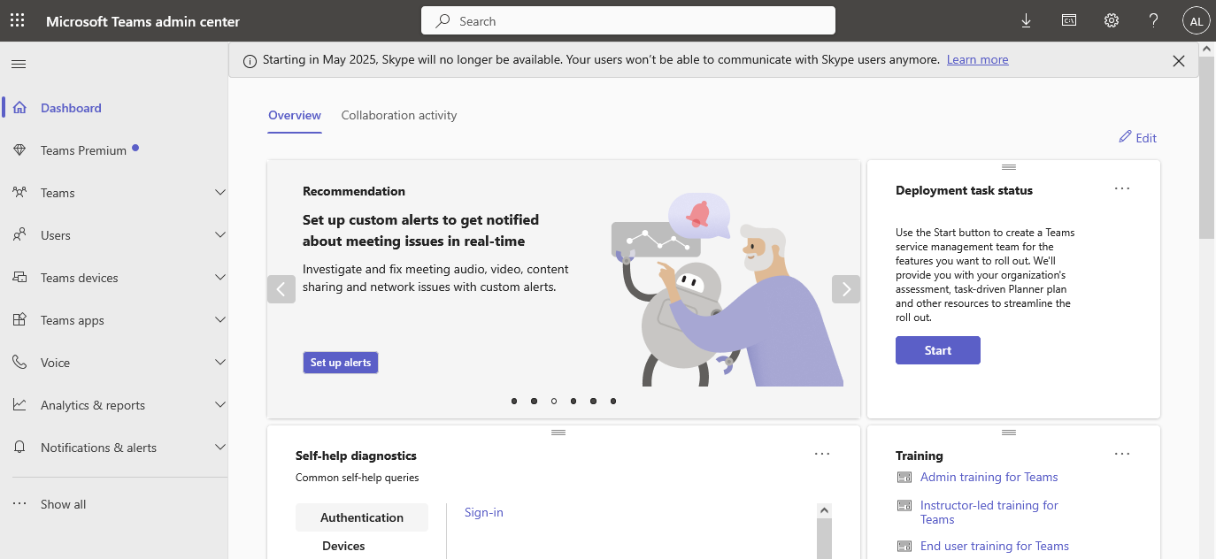Select the third carousel dot indicator
Viewport: 1216px width, 559px height.
(554, 401)
